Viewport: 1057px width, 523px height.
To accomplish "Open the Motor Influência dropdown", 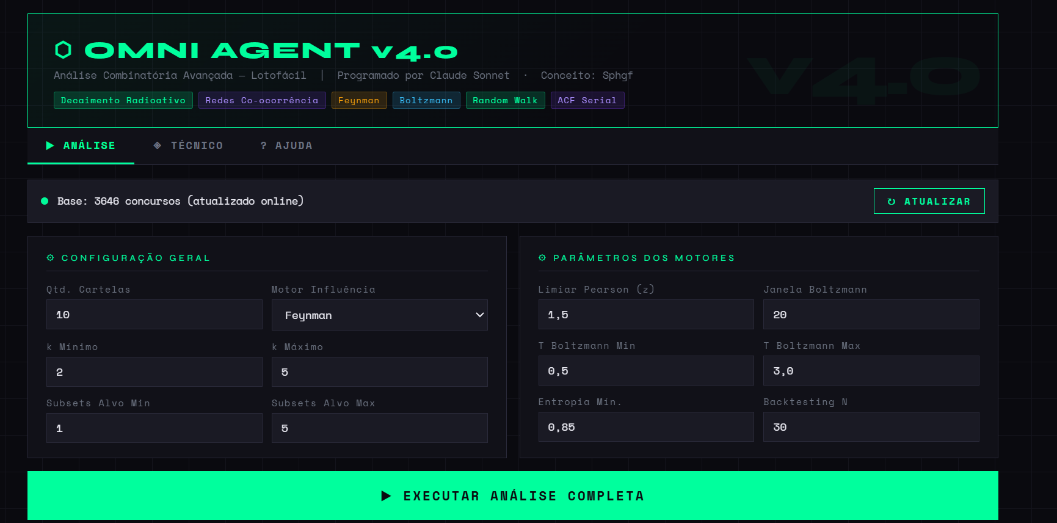I will 379,315.
